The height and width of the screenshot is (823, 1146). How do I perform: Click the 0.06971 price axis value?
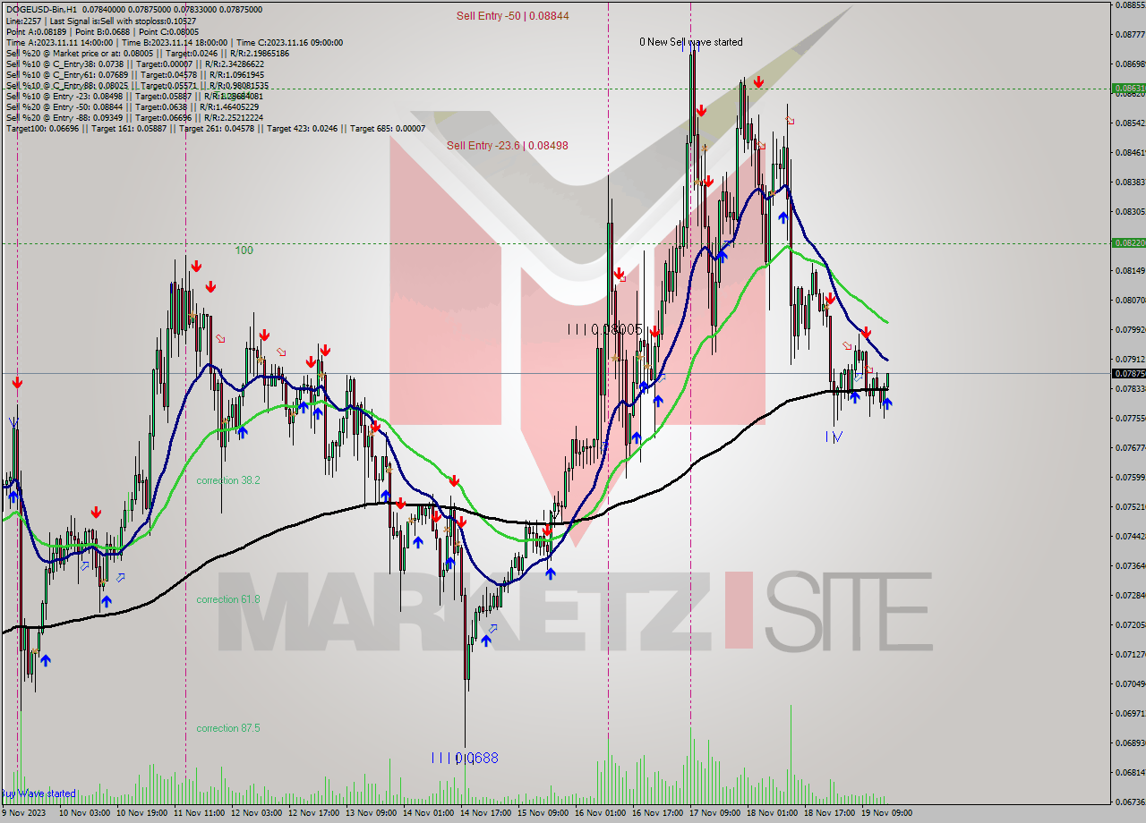1129,713
